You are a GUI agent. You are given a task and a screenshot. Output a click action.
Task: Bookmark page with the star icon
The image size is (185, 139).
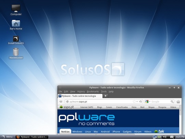[x=134, y=102]
